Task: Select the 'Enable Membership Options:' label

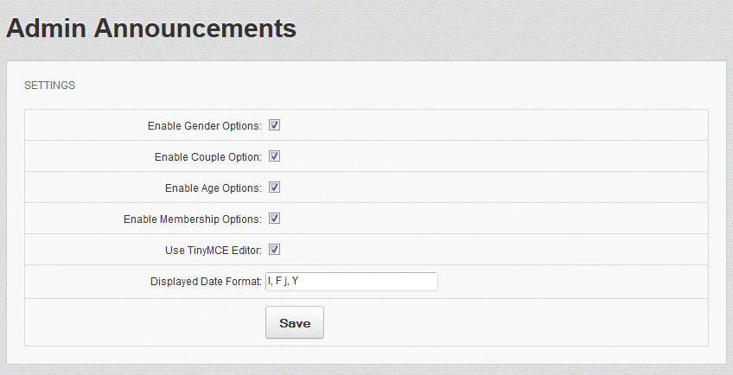Action: (x=192, y=219)
